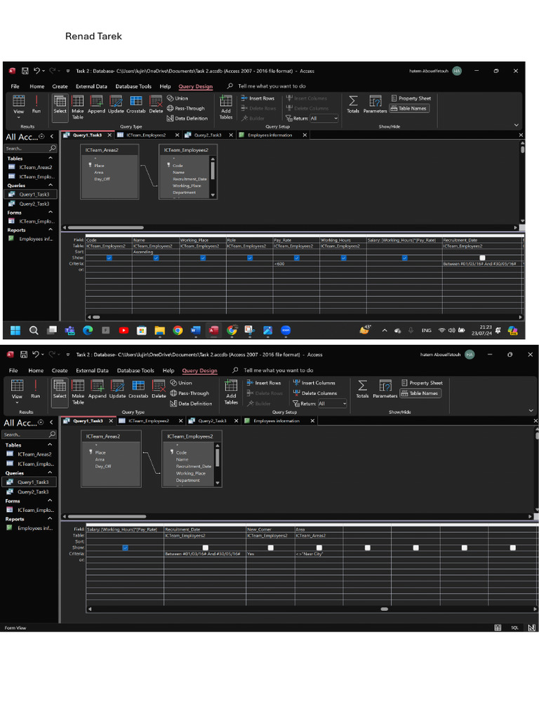This screenshot has width=539, height=719.
Task: Toggle Show checkbox under Role column
Action: point(250,258)
